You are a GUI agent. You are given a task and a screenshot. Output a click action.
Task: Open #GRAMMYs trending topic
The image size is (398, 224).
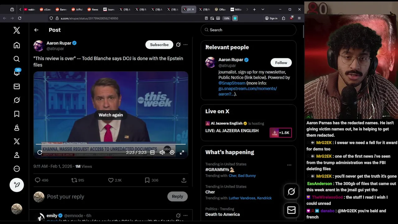(220, 170)
